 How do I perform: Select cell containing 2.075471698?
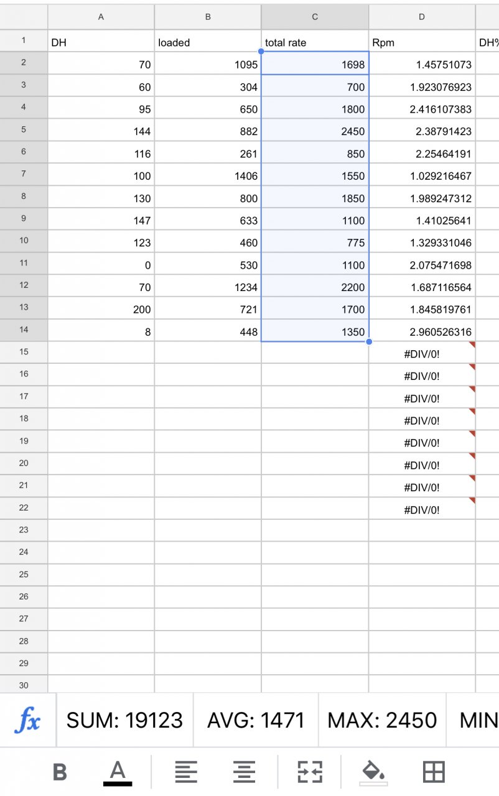pyautogui.click(x=422, y=264)
